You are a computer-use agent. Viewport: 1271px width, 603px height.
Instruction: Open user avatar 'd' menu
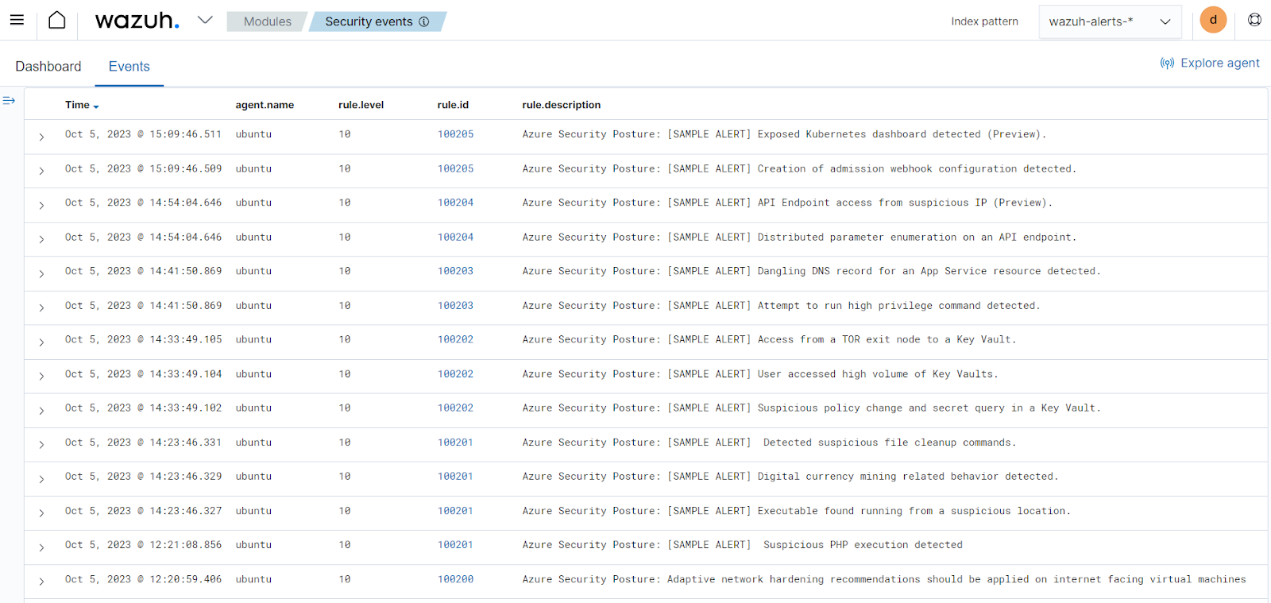tap(1213, 20)
